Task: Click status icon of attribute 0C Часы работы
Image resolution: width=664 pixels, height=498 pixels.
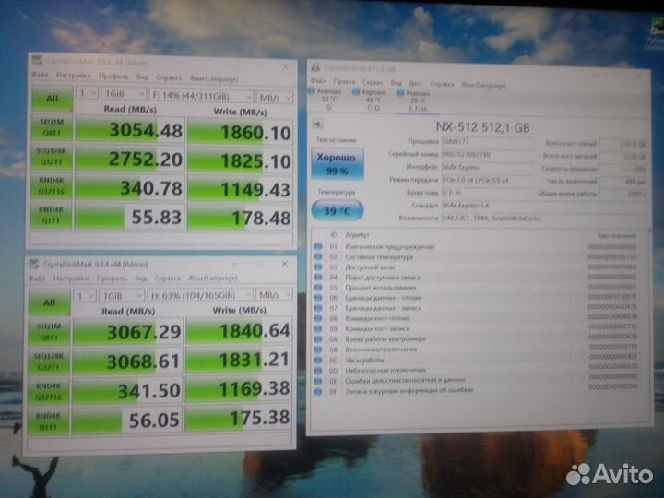Action: pos(318,360)
